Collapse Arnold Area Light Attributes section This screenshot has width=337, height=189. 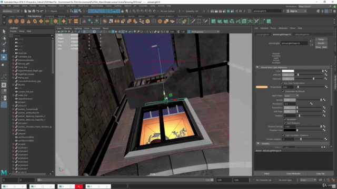(257, 67)
